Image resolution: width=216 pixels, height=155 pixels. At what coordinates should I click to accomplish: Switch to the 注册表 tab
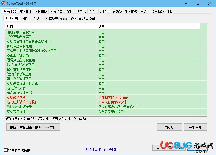tap(104, 12)
